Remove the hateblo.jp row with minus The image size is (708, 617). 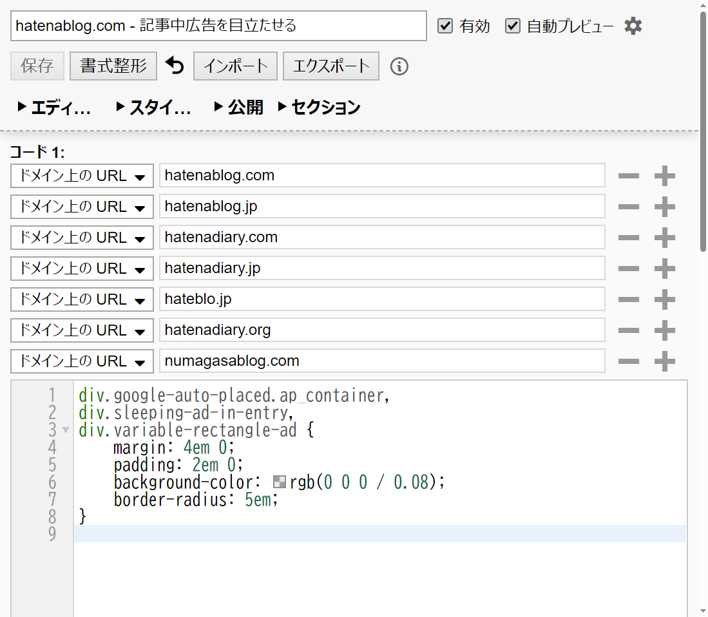(629, 299)
